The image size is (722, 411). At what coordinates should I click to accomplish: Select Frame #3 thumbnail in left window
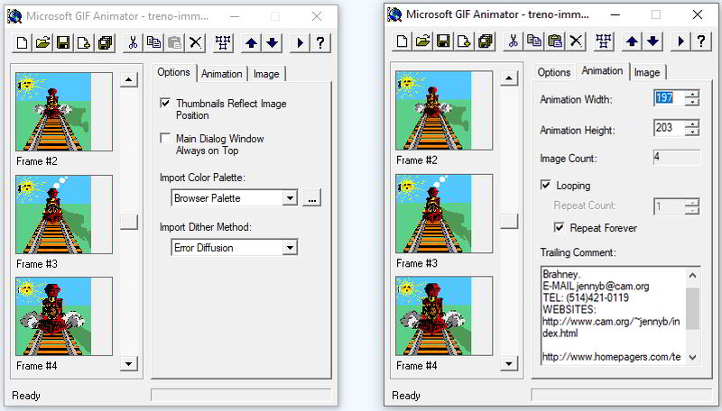[64, 215]
